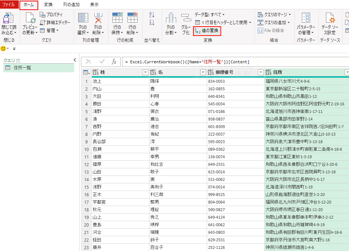The image size is (349, 251).
Task: Click the cell containing 池上
Action: (120, 81)
